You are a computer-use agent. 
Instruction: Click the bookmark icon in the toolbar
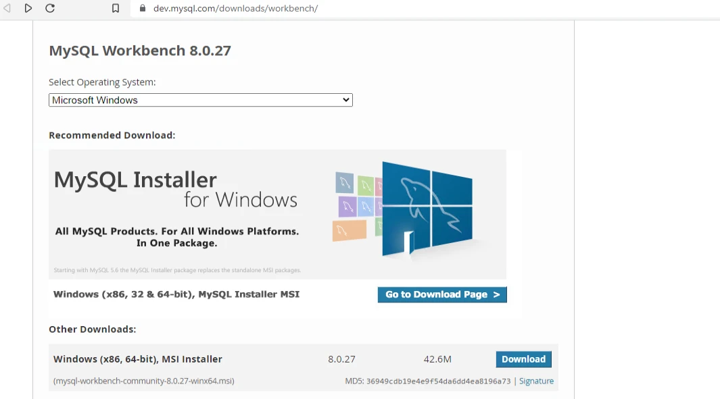coord(115,9)
